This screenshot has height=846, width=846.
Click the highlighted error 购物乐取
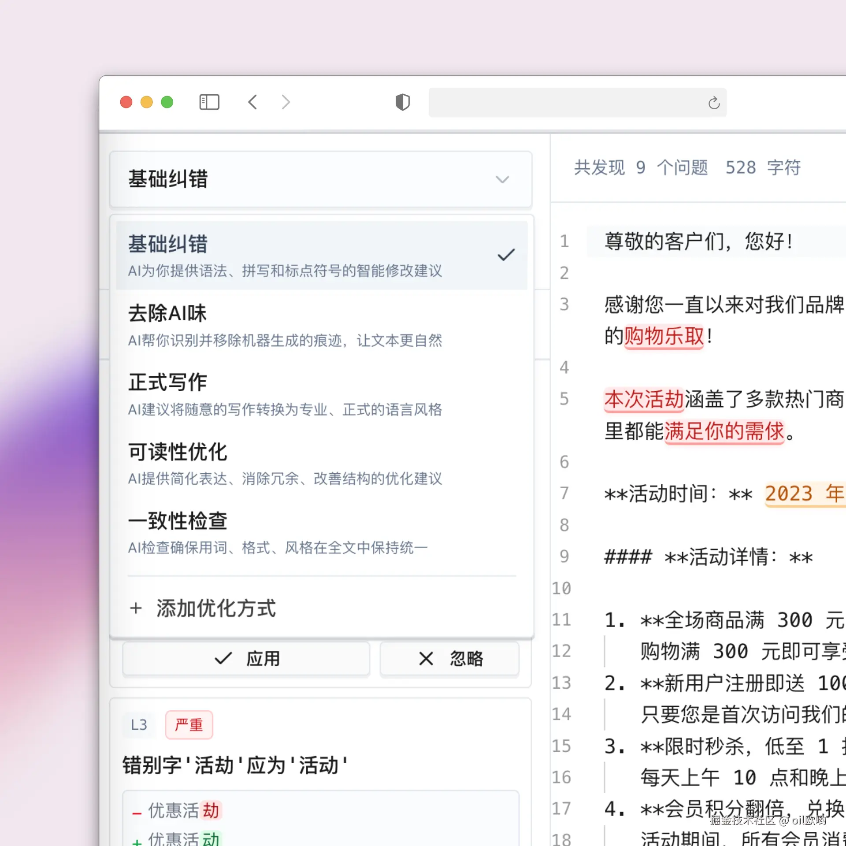pyautogui.click(x=664, y=337)
